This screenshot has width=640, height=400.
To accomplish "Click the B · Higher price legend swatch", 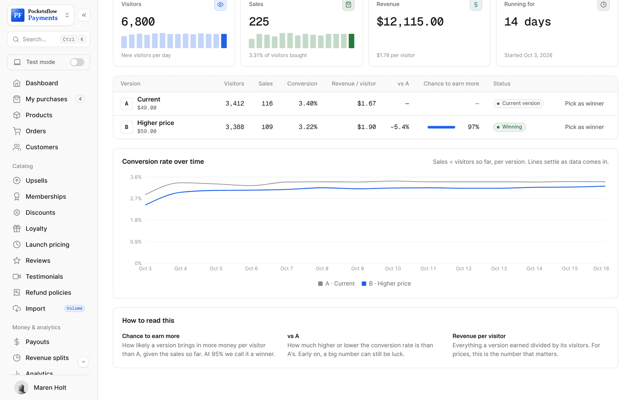I will [364, 284].
